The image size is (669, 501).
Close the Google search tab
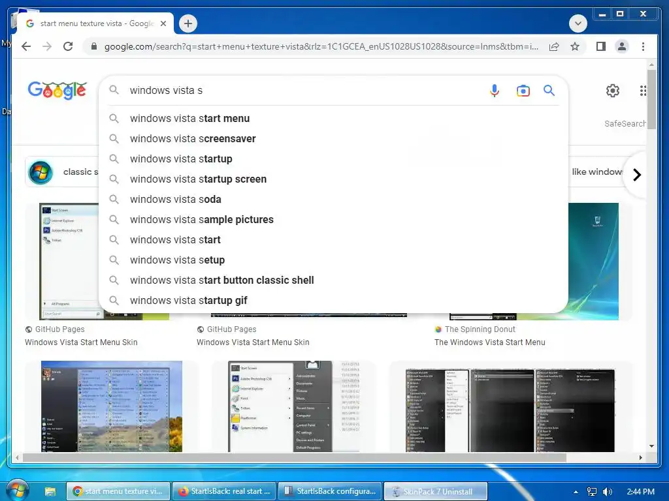163,23
